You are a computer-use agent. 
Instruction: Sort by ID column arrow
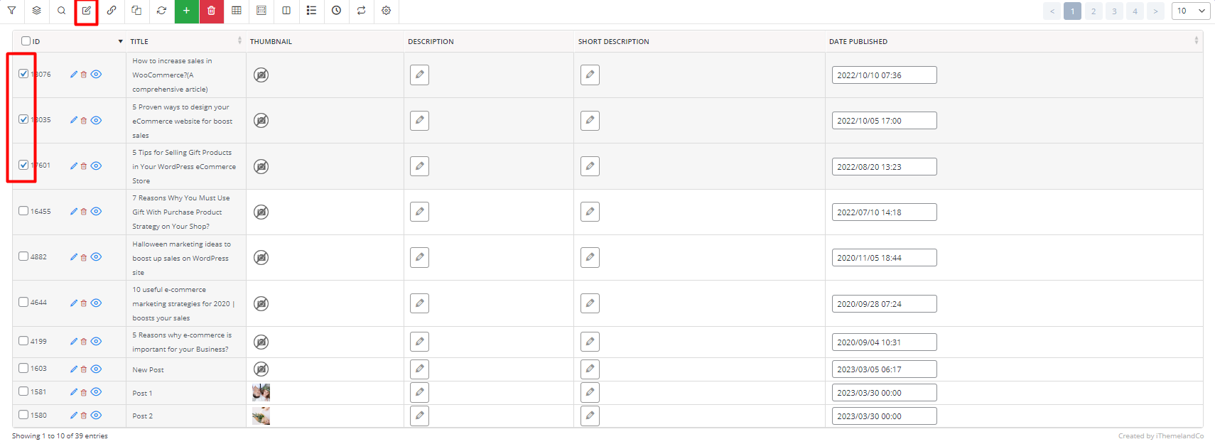(x=120, y=41)
